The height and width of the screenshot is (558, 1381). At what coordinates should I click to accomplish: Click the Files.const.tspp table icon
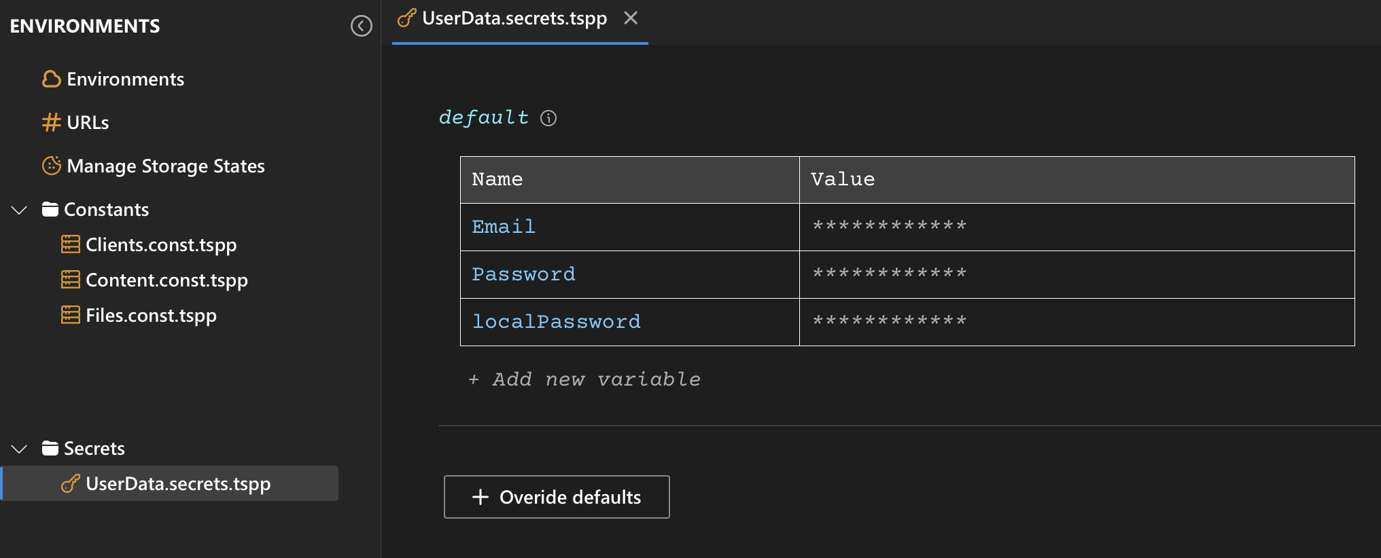[x=71, y=315]
